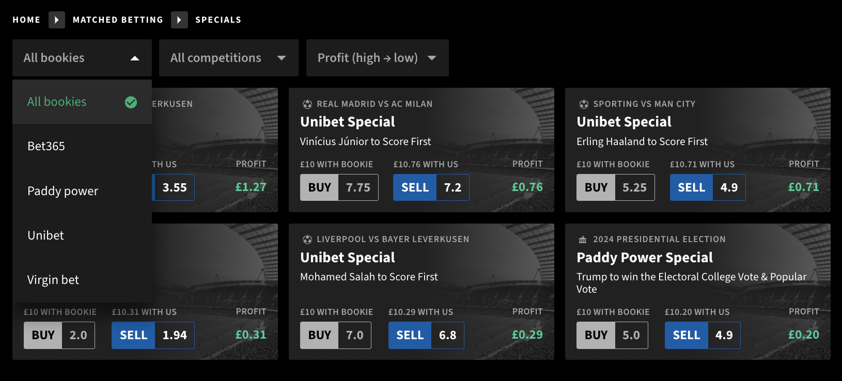
Task: Collapse the All bookies dropdown
Action: click(82, 58)
